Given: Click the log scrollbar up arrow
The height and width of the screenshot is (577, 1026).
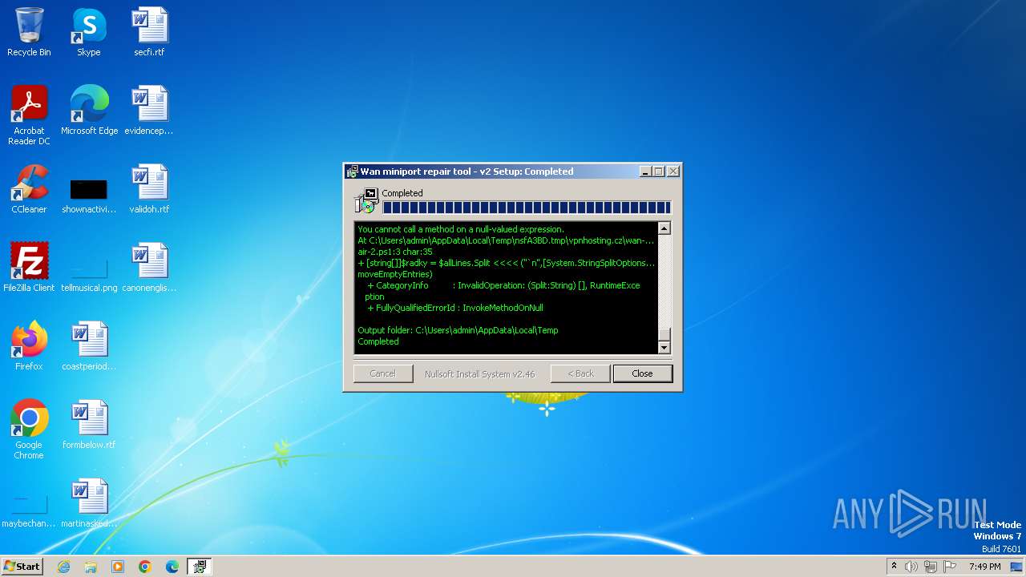Looking at the screenshot, I should click(664, 228).
